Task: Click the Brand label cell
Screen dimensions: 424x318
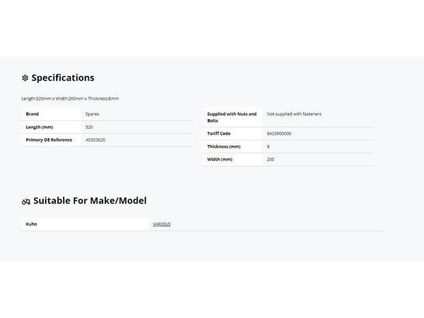Action: (51, 114)
